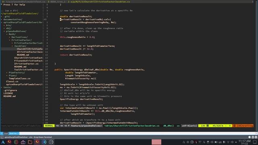Click the "this.roughnessRatio = 0.0;" line
The image size is (258, 145).
(77, 37)
